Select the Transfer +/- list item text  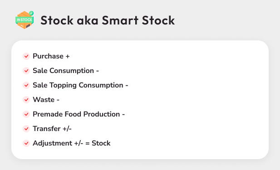click(52, 129)
